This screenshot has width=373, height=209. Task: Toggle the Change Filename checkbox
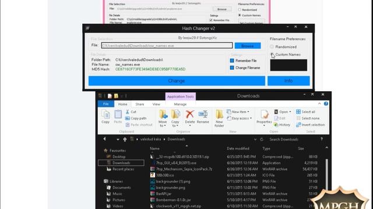point(232,68)
